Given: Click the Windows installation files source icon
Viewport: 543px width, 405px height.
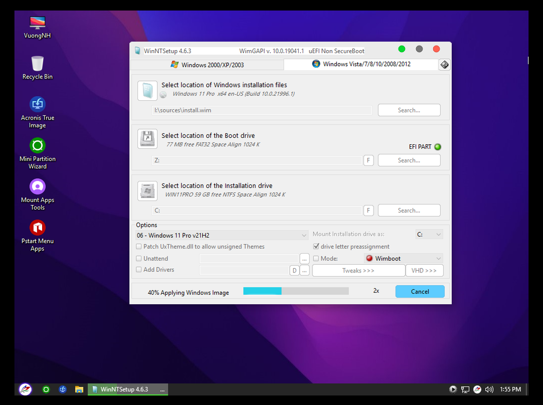Looking at the screenshot, I should pos(148,91).
